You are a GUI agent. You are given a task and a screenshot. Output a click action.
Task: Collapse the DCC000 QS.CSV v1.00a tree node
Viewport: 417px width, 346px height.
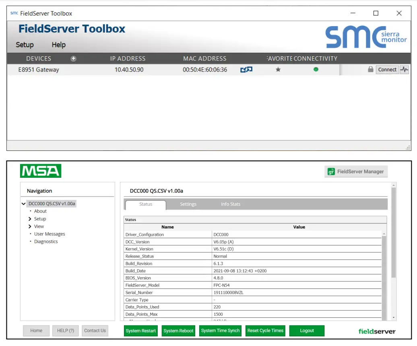[x=24, y=204]
